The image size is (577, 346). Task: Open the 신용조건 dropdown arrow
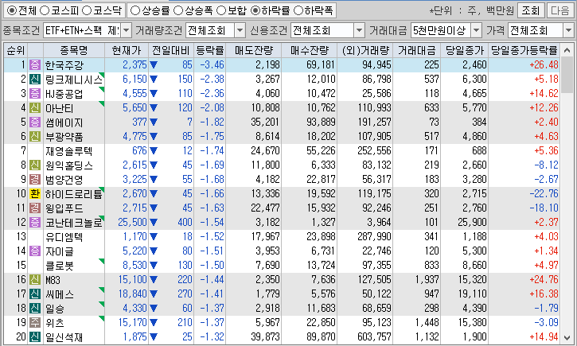click(359, 30)
